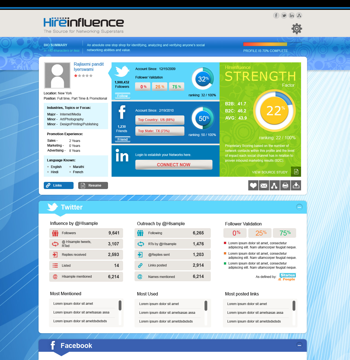Click the Replies sent arrow icon
Image resolution: width=350 pixels, height=360 pixels.
140,255
